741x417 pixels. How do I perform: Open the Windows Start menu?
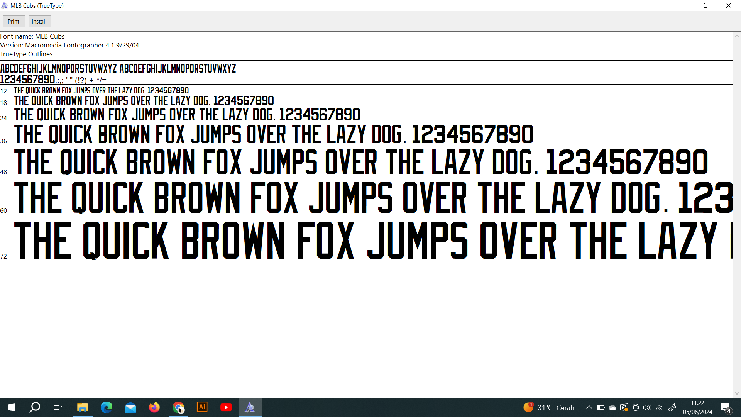click(x=12, y=407)
